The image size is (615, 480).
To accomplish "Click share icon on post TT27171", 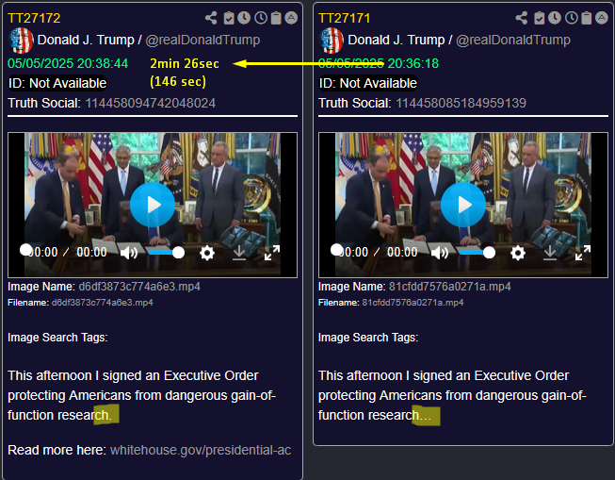I will click(x=522, y=18).
